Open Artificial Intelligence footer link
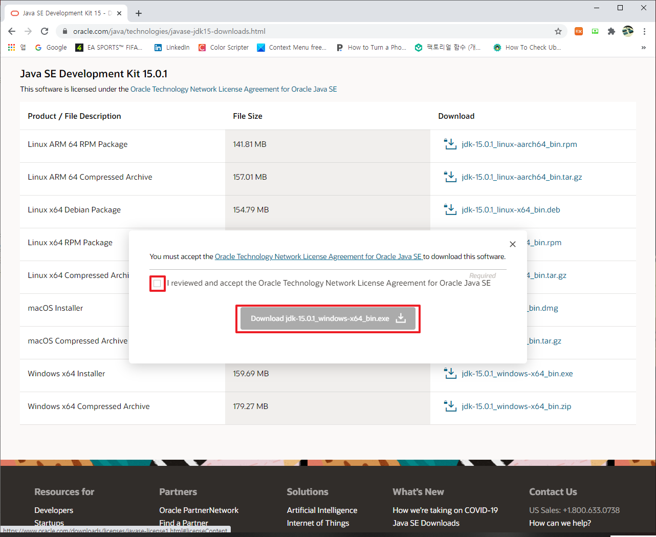The width and height of the screenshot is (656, 537). pos(322,510)
